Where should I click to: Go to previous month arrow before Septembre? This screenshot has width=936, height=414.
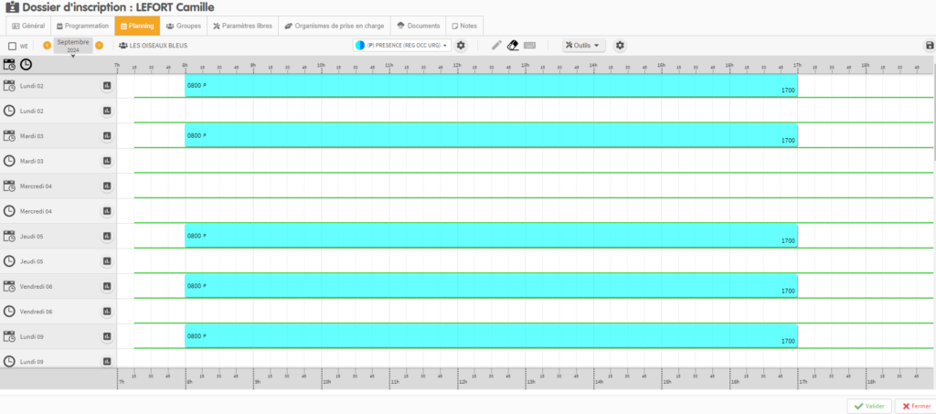click(x=47, y=45)
